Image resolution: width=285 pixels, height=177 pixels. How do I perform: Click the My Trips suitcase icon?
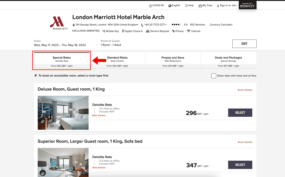(x=200, y=6)
